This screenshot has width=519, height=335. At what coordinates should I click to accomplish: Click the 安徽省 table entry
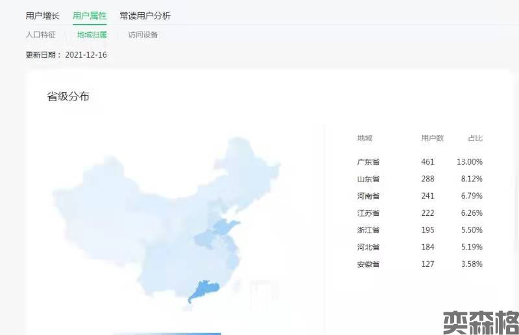point(368,264)
